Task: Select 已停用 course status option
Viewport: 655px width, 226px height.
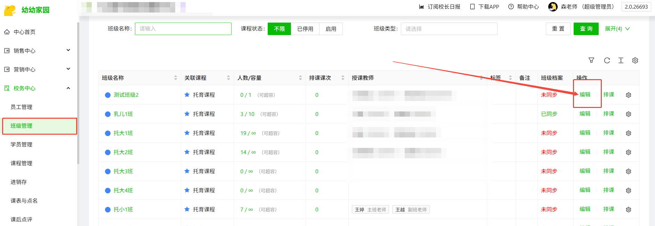Action: (305, 29)
